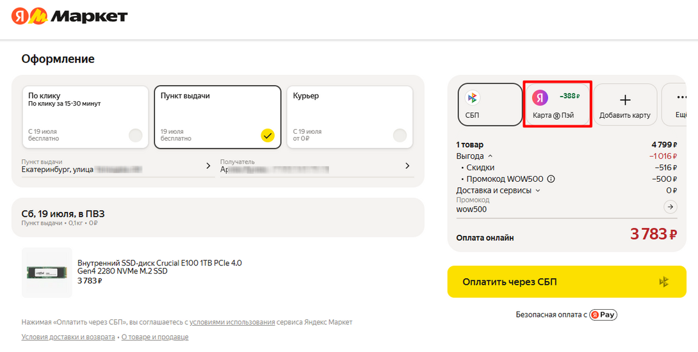Click the Оформление heading
This screenshot has height=352, width=698.
click(58, 59)
